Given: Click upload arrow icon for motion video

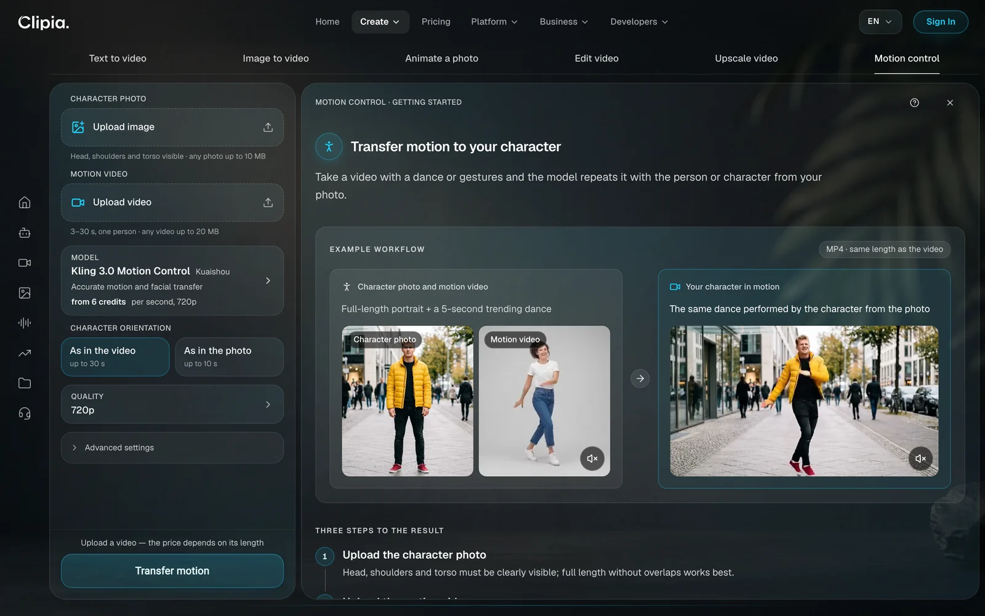Looking at the screenshot, I should point(268,203).
